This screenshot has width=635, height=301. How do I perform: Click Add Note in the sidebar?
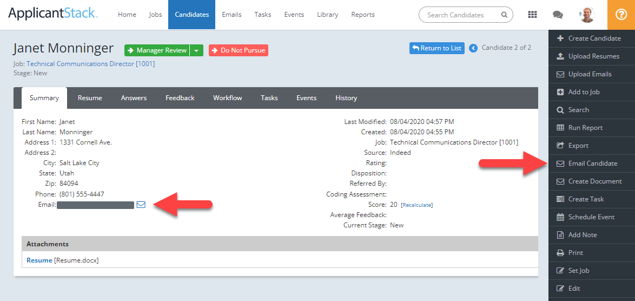click(x=582, y=235)
